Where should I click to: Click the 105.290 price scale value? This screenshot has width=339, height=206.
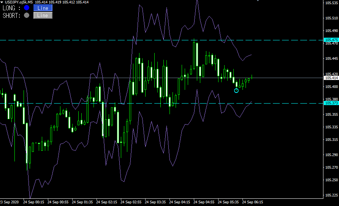331,155
